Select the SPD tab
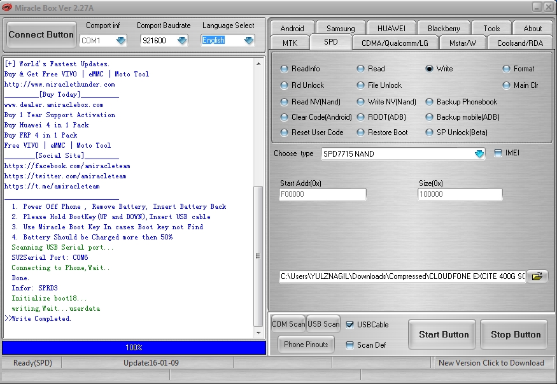This screenshot has width=557, height=384. coord(331,42)
